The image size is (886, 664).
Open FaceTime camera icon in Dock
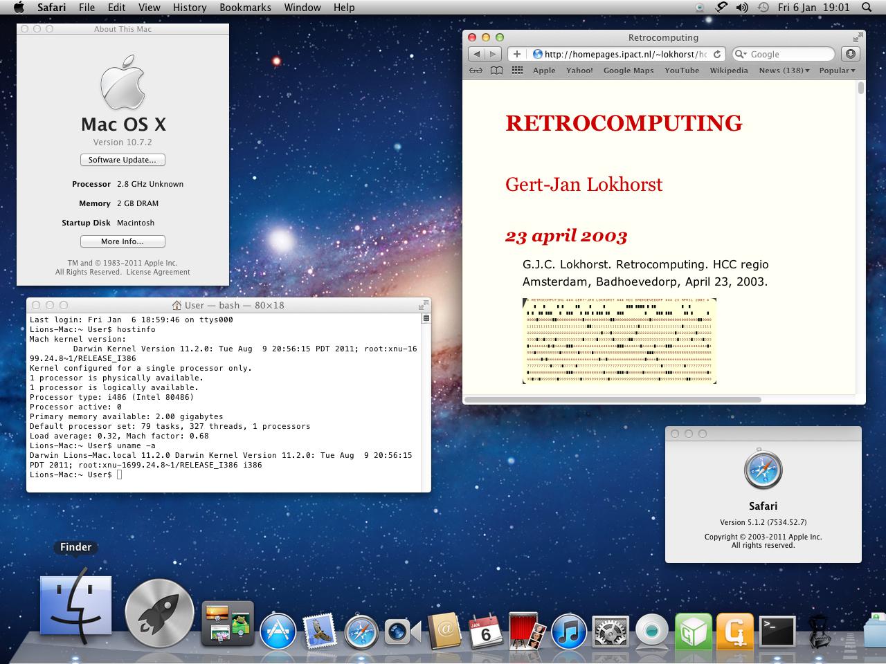[402, 631]
